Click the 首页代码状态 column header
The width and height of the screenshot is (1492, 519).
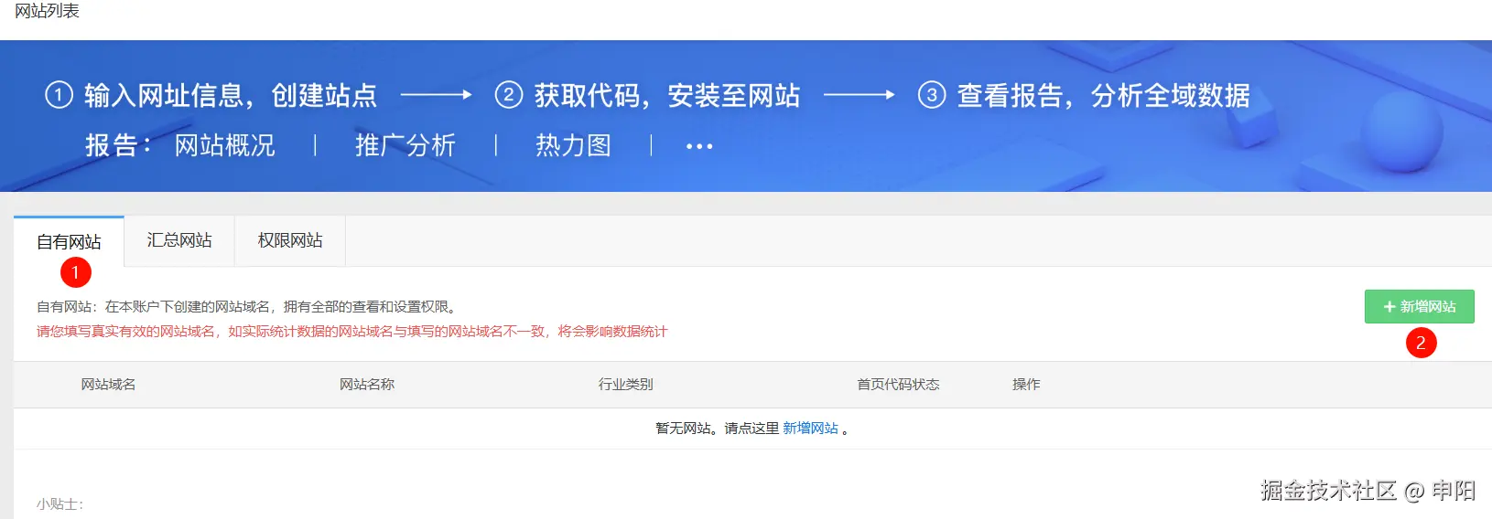(898, 385)
